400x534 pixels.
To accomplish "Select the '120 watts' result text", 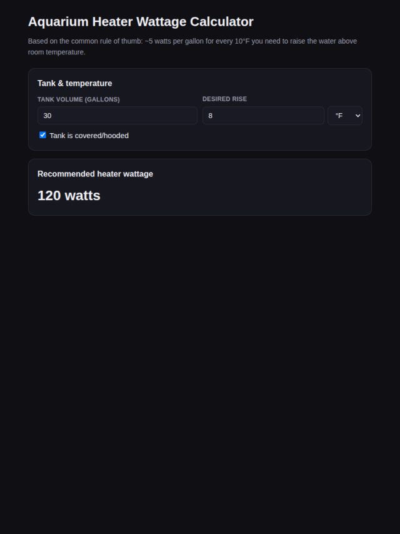I will 69,196.
